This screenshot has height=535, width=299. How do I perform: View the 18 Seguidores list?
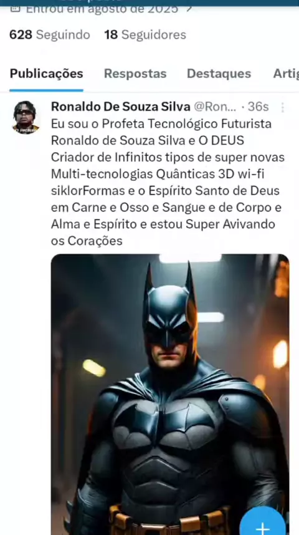tap(145, 35)
